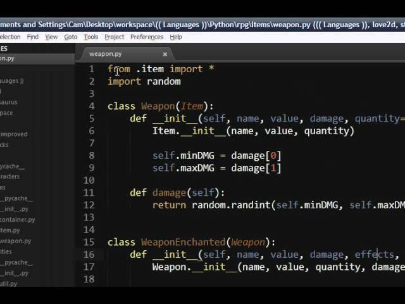405x304 pixels.
Task: Click Weapon.__init__ call on line 17
Action: [x=278, y=267]
